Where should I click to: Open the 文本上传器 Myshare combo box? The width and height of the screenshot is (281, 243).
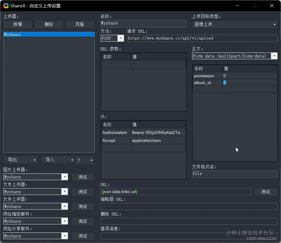35,192
